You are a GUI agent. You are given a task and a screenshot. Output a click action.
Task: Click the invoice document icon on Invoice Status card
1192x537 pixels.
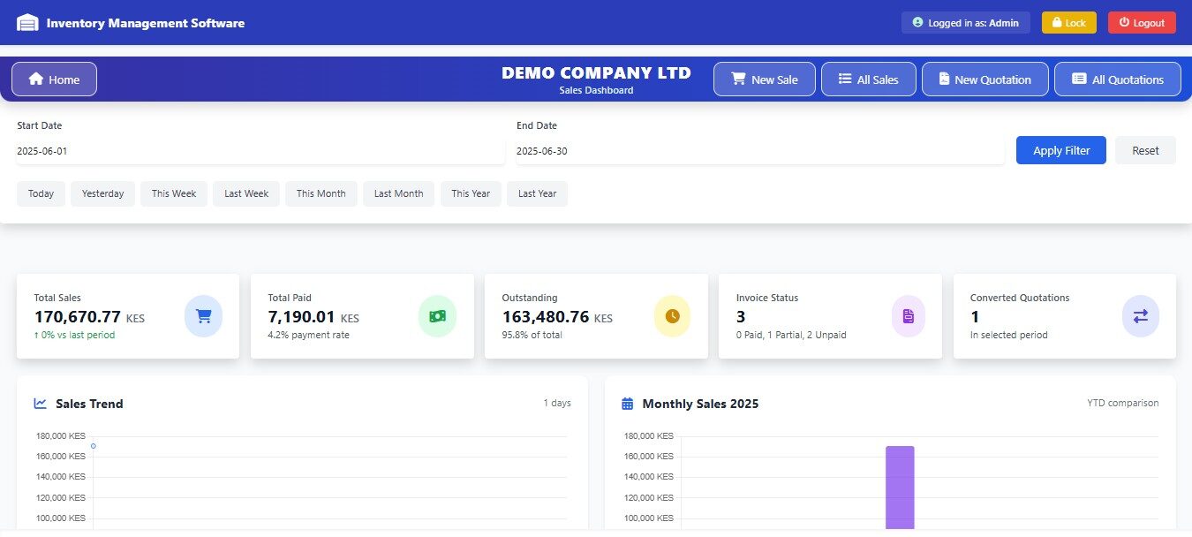click(x=908, y=315)
